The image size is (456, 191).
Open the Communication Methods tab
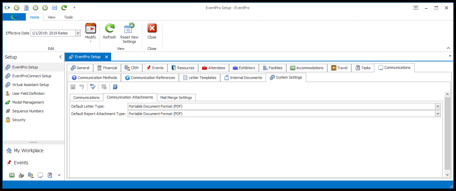94,78
